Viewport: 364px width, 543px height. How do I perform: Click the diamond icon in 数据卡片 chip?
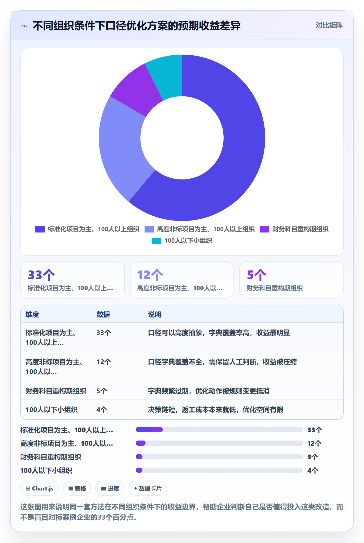135,489
